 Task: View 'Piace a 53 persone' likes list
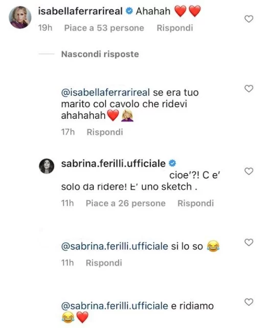(104, 28)
